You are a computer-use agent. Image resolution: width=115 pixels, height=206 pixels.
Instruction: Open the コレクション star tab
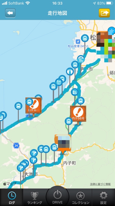[80, 198]
